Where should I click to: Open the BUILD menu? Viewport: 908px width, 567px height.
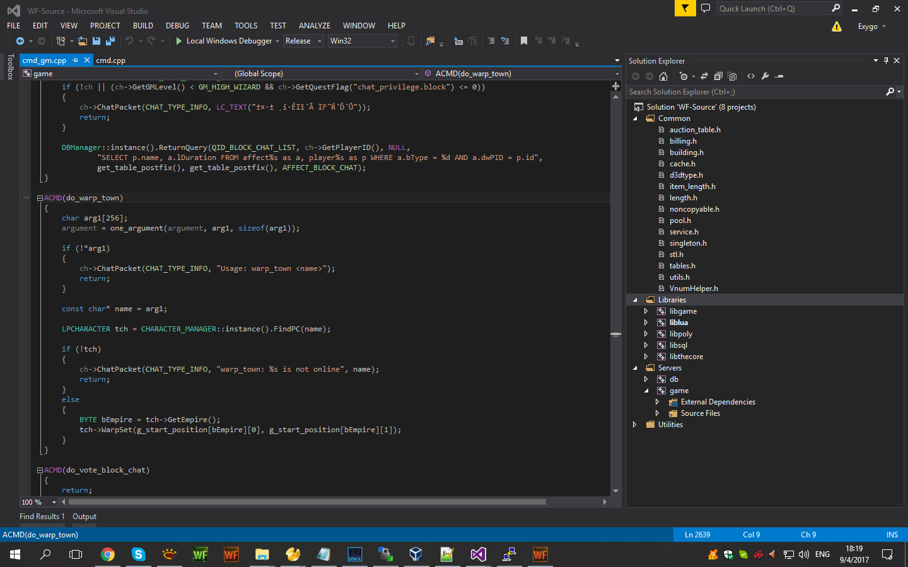(143, 26)
